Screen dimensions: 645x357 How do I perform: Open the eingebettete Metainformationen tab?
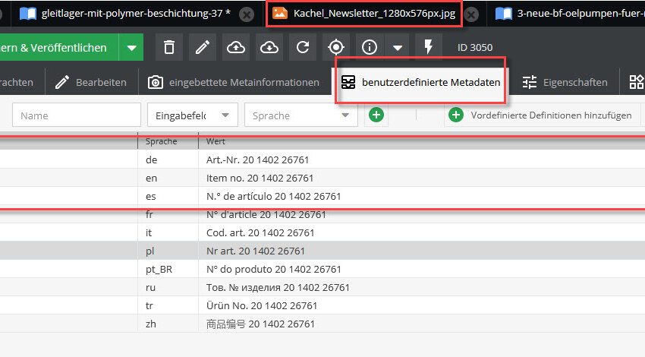tap(234, 82)
